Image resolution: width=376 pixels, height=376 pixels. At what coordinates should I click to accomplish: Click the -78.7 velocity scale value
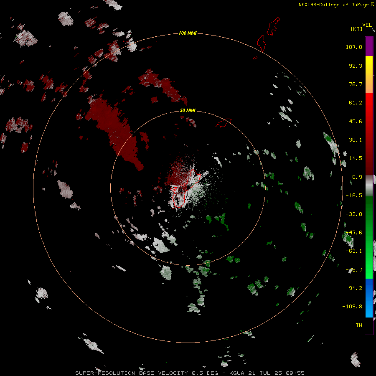pyautogui.click(x=354, y=270)
